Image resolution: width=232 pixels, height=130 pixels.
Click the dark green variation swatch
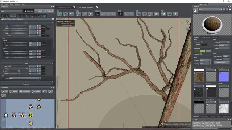pos(197,51)
